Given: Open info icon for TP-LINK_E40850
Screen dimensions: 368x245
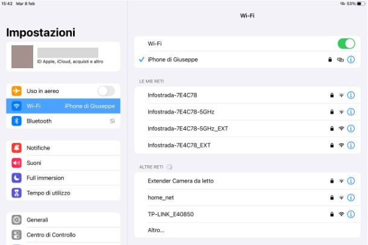Looking at the screenshot, I should 351,214.
